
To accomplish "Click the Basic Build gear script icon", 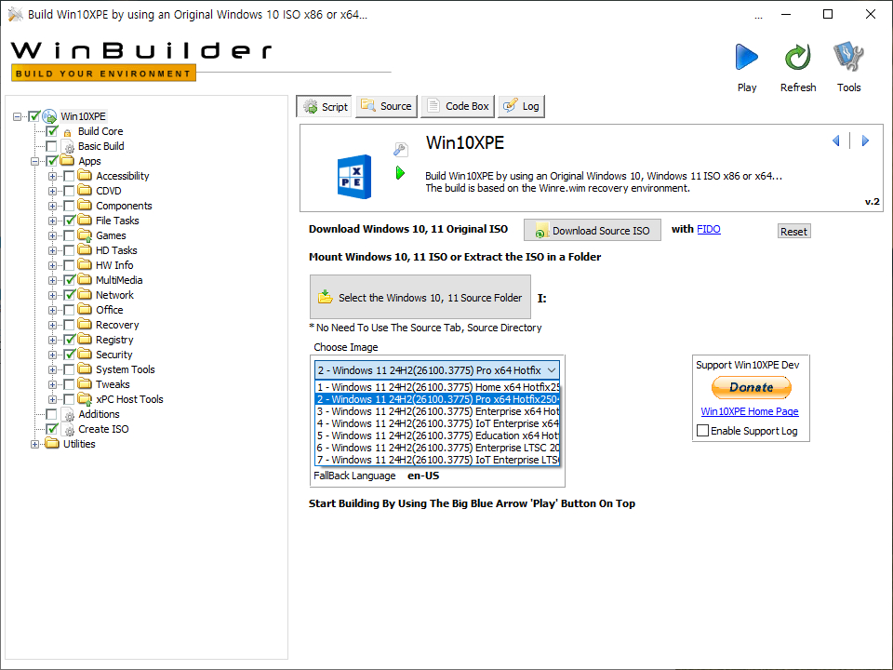I will point(68,146).
